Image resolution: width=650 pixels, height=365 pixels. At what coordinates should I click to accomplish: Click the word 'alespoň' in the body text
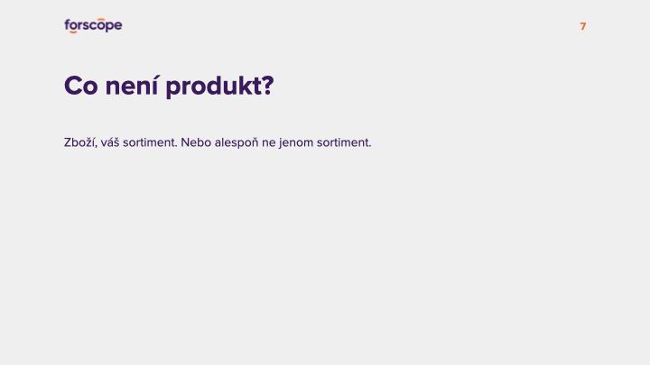(237, 142)
